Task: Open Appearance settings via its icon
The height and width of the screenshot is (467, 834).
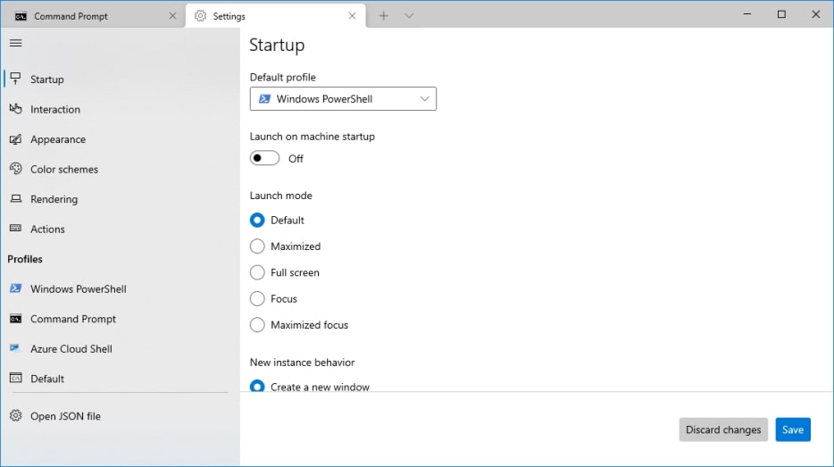Action: coord(15,138)
